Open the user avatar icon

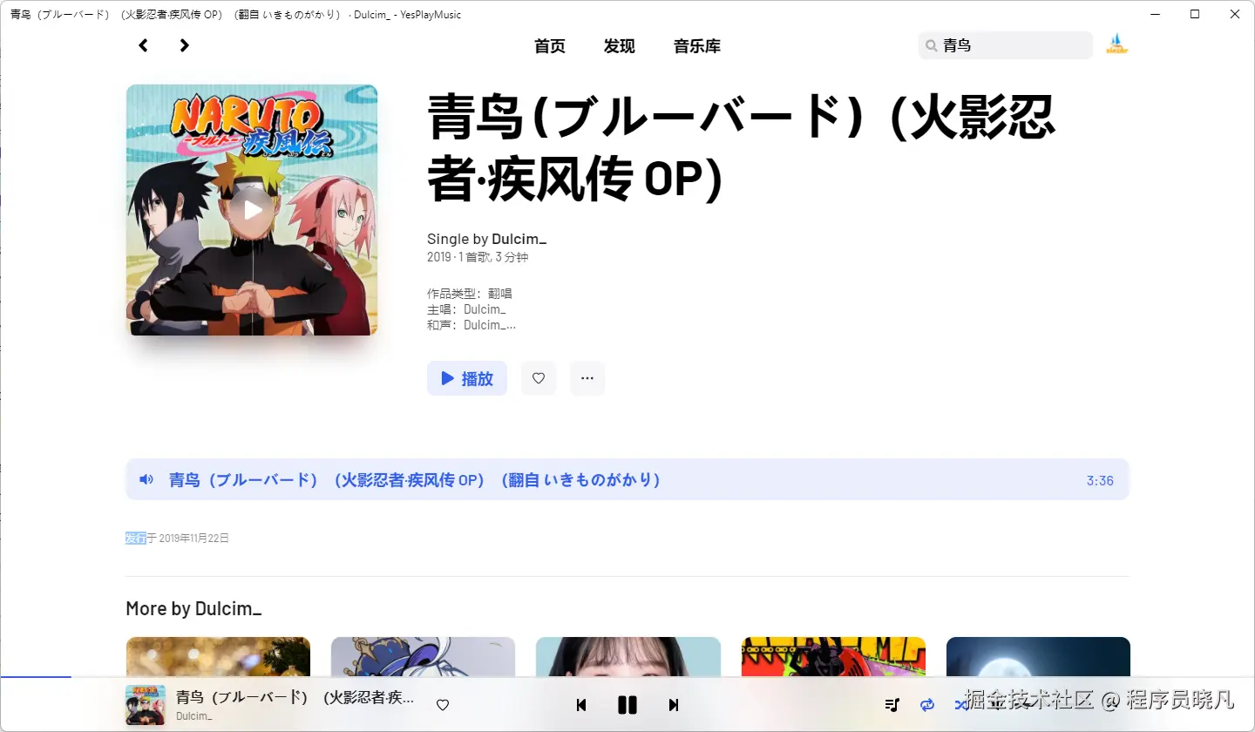click(1116, 44)
